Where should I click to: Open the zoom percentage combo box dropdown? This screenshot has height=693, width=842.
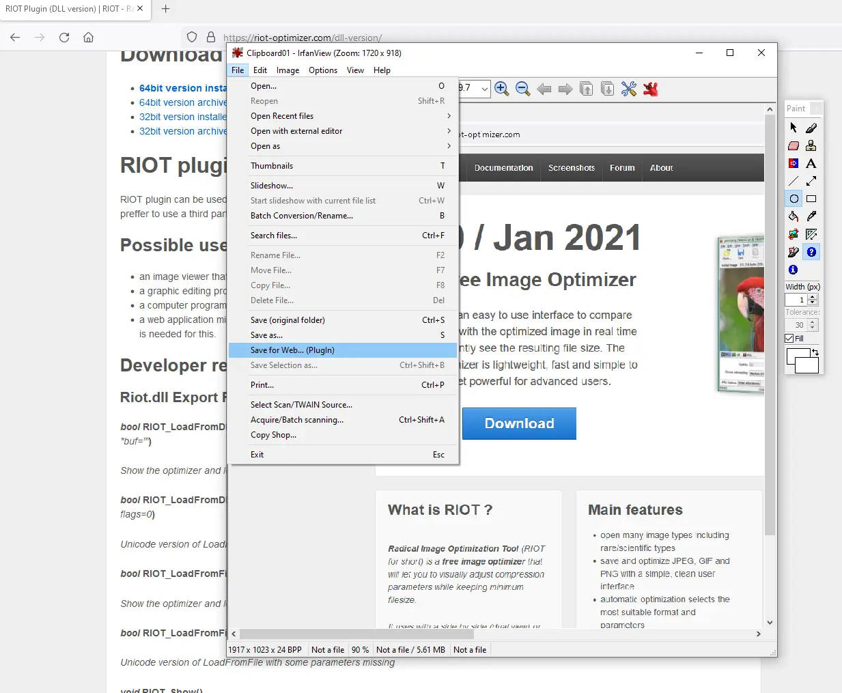tap(485, 89)
